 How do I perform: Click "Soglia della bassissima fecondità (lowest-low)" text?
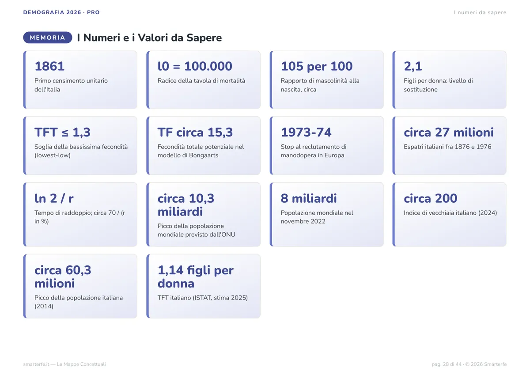coord(81,151)
